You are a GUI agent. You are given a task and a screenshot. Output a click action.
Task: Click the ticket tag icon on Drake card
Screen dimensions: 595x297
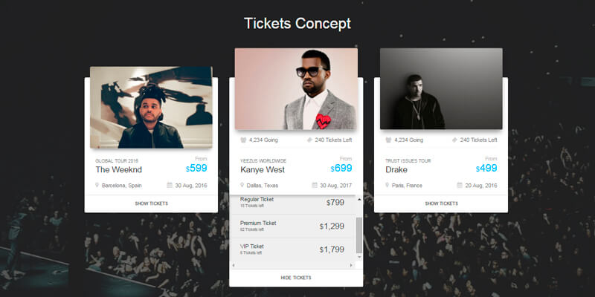click(x=454, y=140)
